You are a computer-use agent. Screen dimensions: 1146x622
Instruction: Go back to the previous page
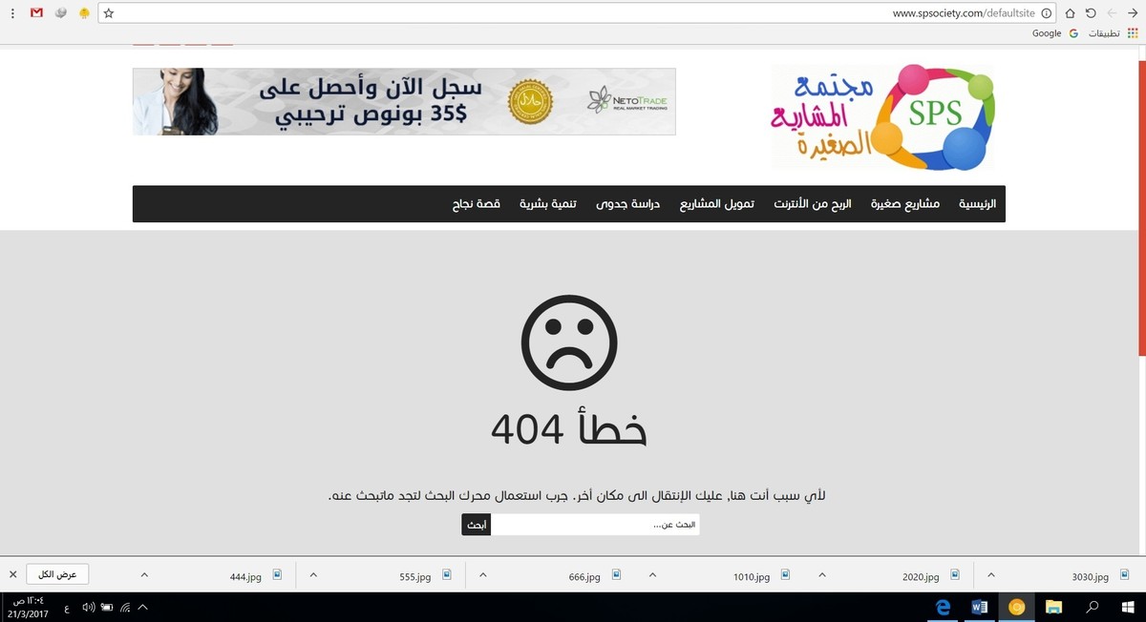(x=1132, y=13)
